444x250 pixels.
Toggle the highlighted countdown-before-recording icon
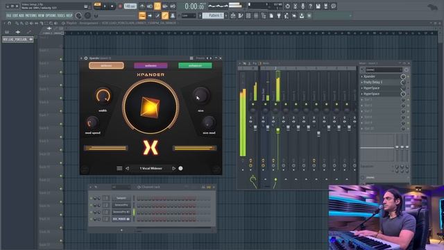tap(157, 6)
